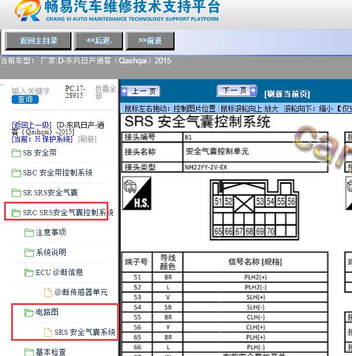The image size is (352, 356).
Task: Click the 基本检查 folder icon
Action: click(29, 352)
